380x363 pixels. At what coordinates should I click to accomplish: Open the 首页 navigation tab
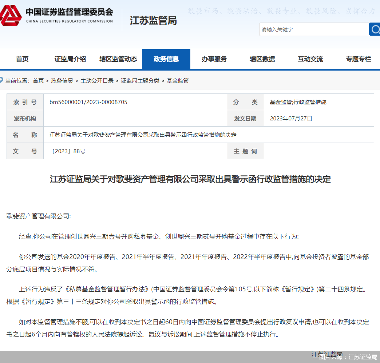pyautogui.click(x=22, y=59)
